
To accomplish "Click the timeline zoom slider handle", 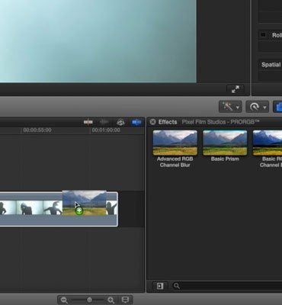I will click(89, 300).
